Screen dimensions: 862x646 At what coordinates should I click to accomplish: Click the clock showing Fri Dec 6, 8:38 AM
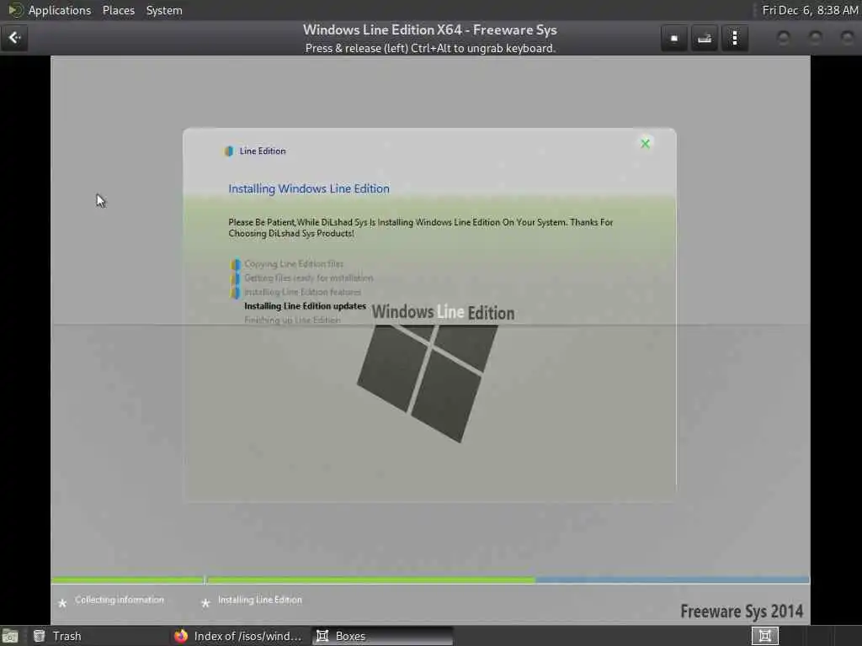[x=810, y=10]
